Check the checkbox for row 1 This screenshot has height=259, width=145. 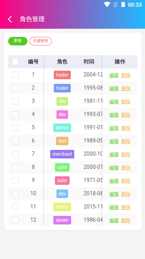[x=15, y=75]
